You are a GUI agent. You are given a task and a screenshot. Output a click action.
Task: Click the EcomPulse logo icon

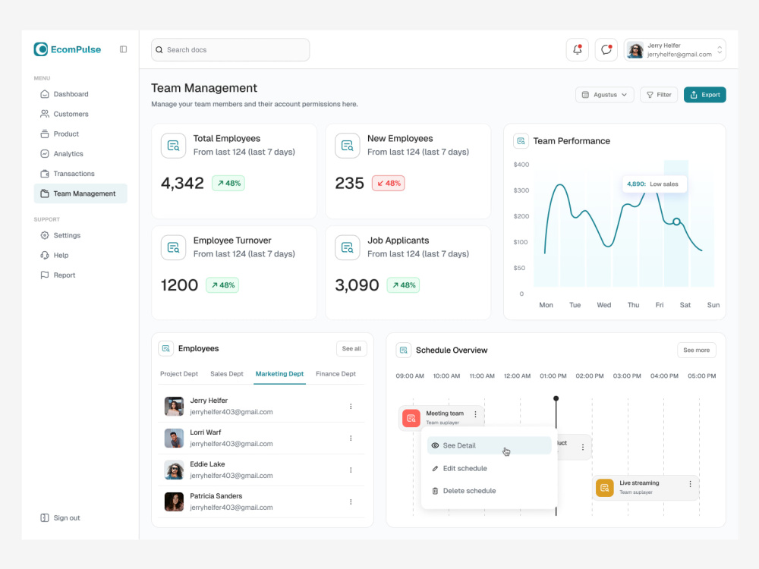tap(41, 49)
